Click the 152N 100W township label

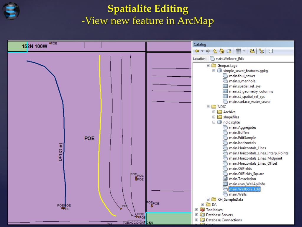tap(35, 46)
